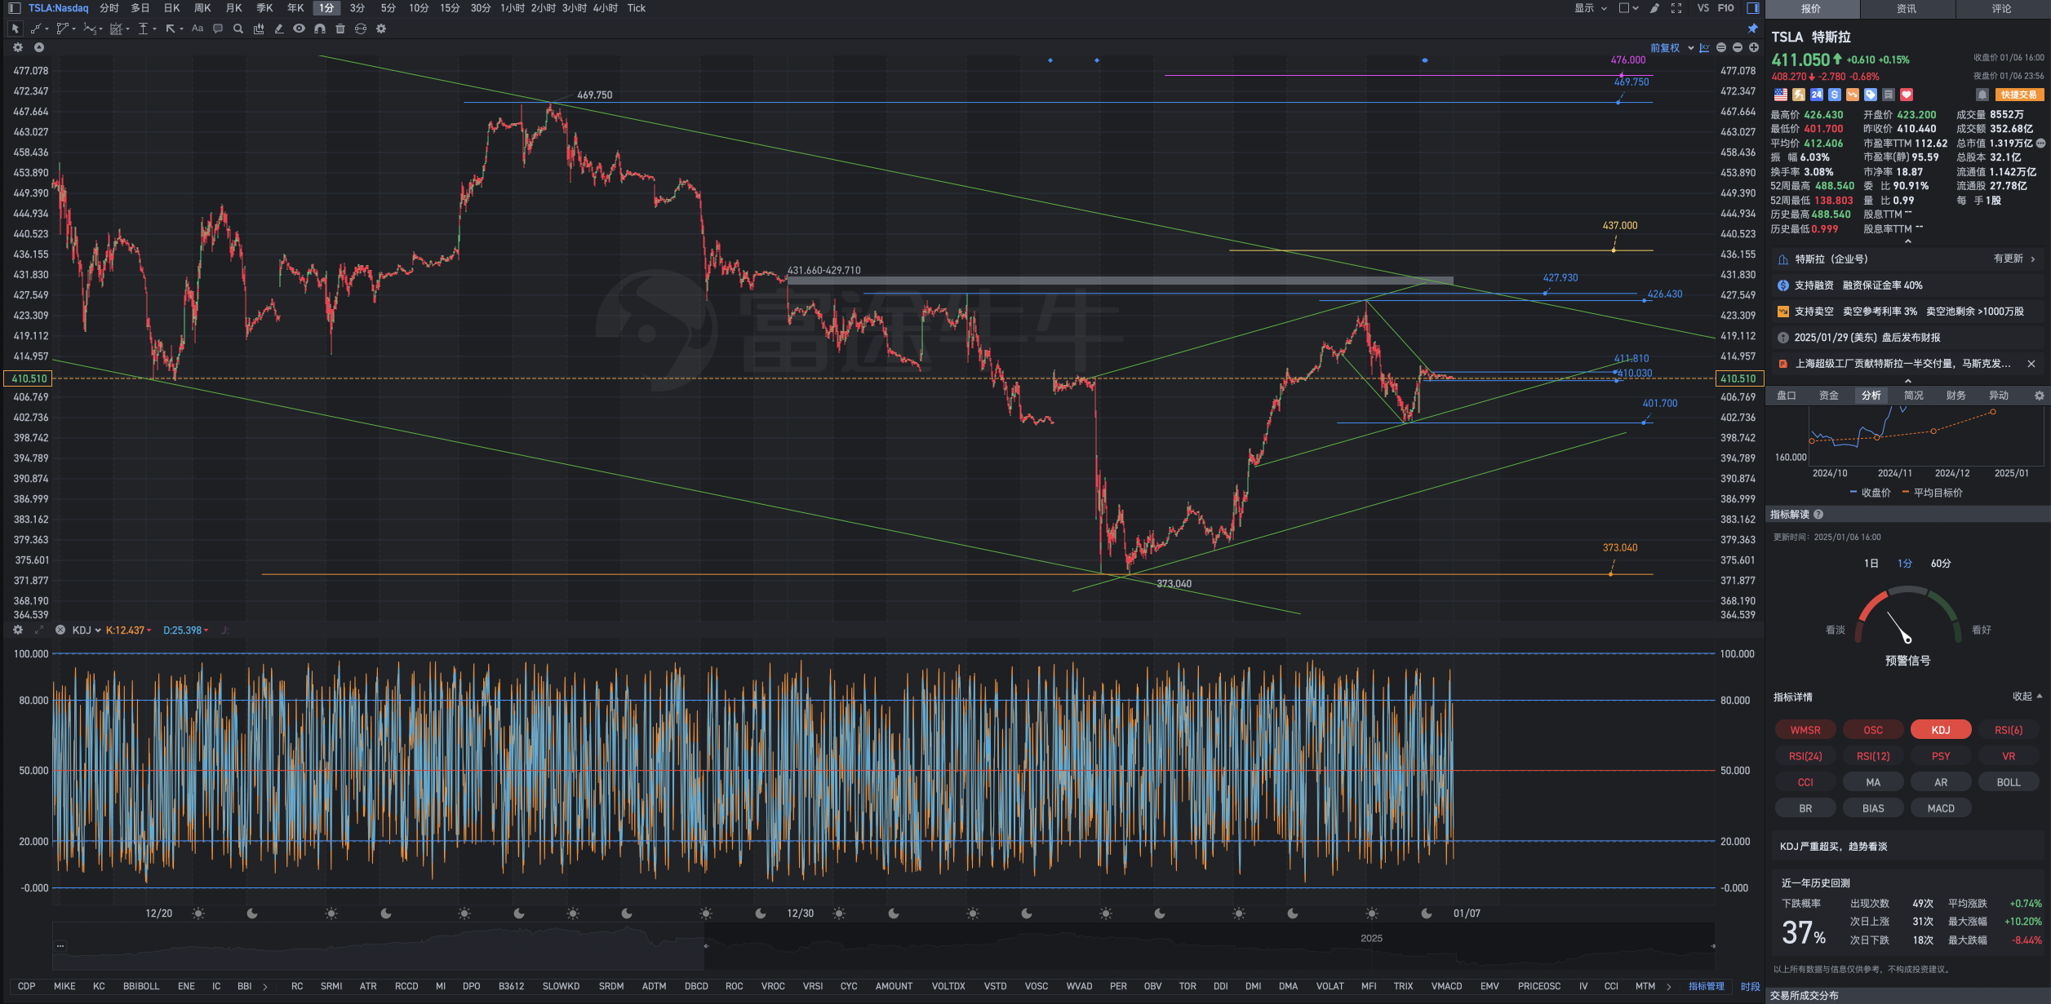Select the WMSR indicator button

click(1805, 730)
